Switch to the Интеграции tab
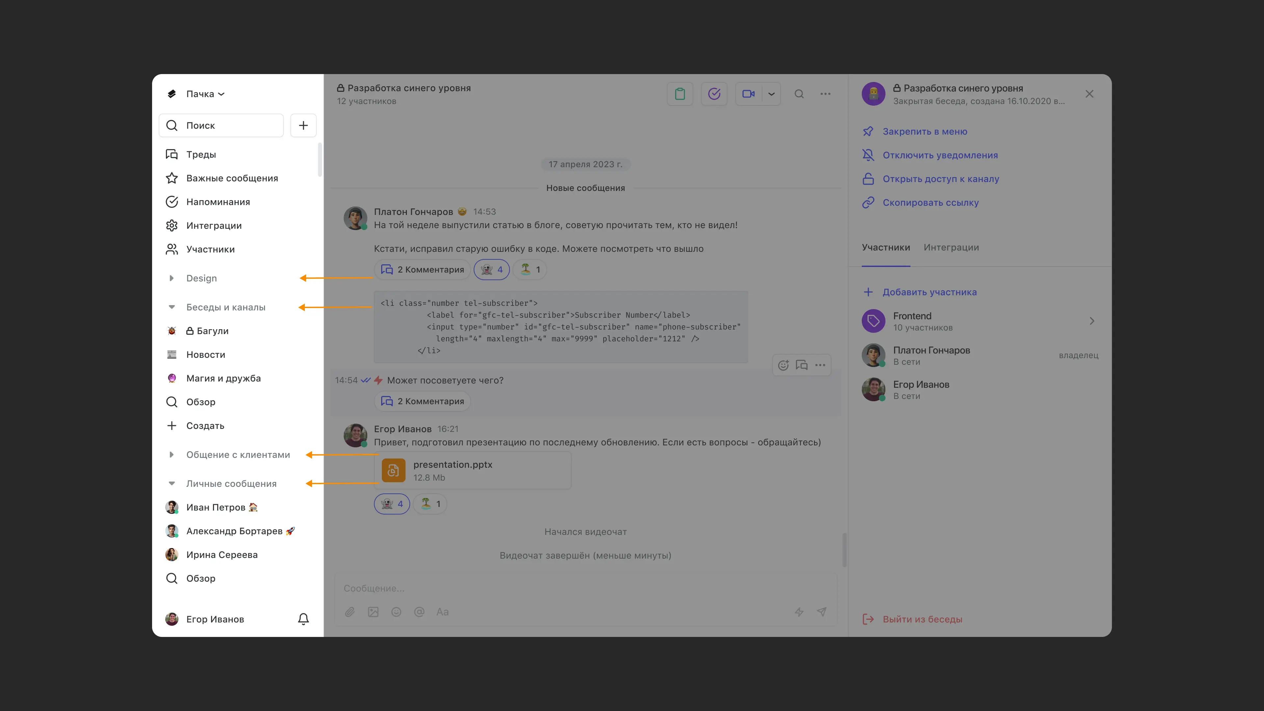This screenshot has height=711, width=1264. coord(951,247)
